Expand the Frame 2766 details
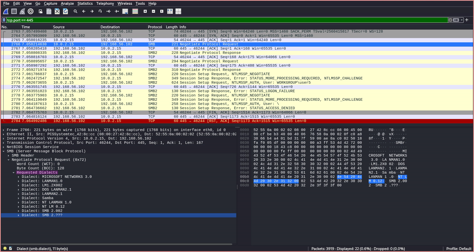 (x=4, y=130)
